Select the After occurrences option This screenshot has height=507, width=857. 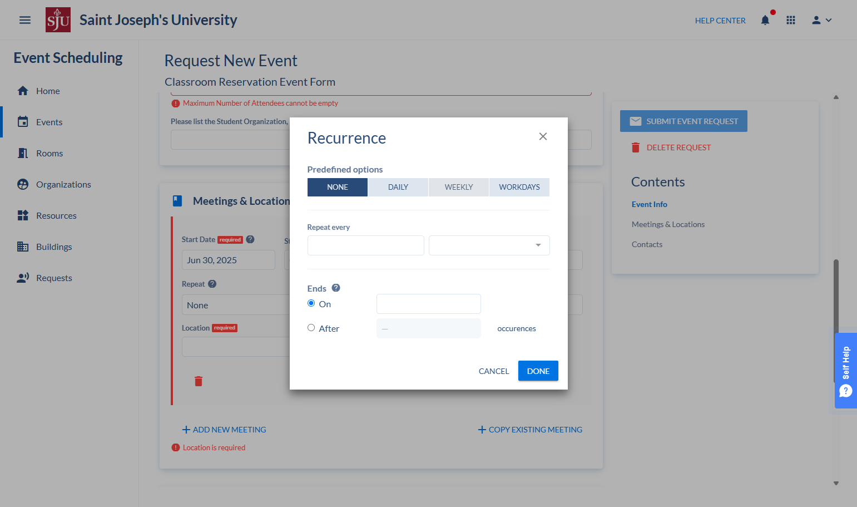click(311, 328)
